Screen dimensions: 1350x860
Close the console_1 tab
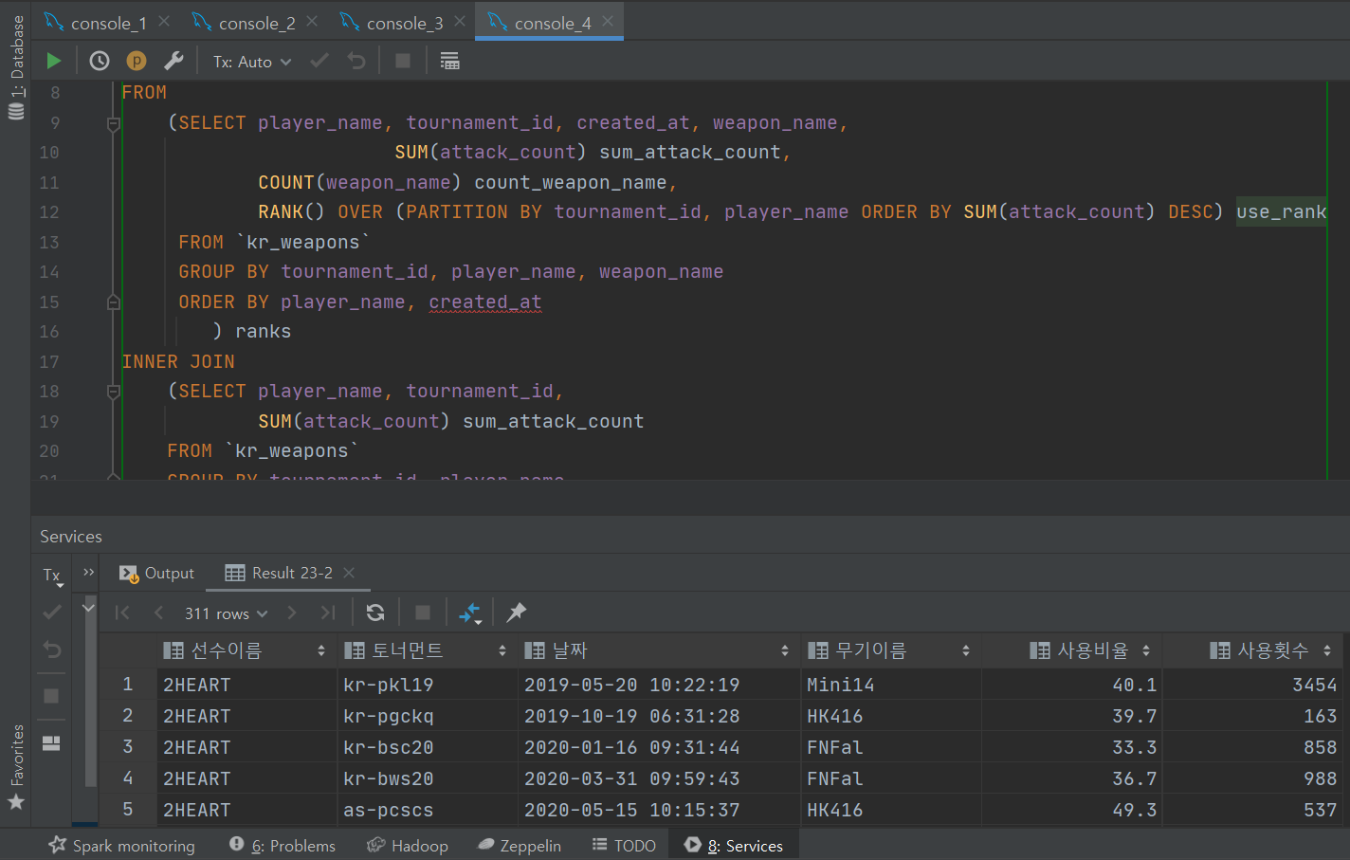(164, 21)
